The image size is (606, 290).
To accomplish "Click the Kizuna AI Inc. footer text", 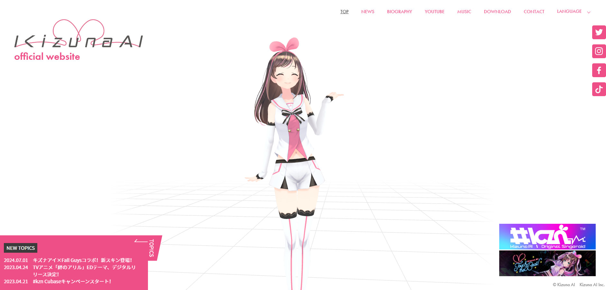I will point(592,285).
